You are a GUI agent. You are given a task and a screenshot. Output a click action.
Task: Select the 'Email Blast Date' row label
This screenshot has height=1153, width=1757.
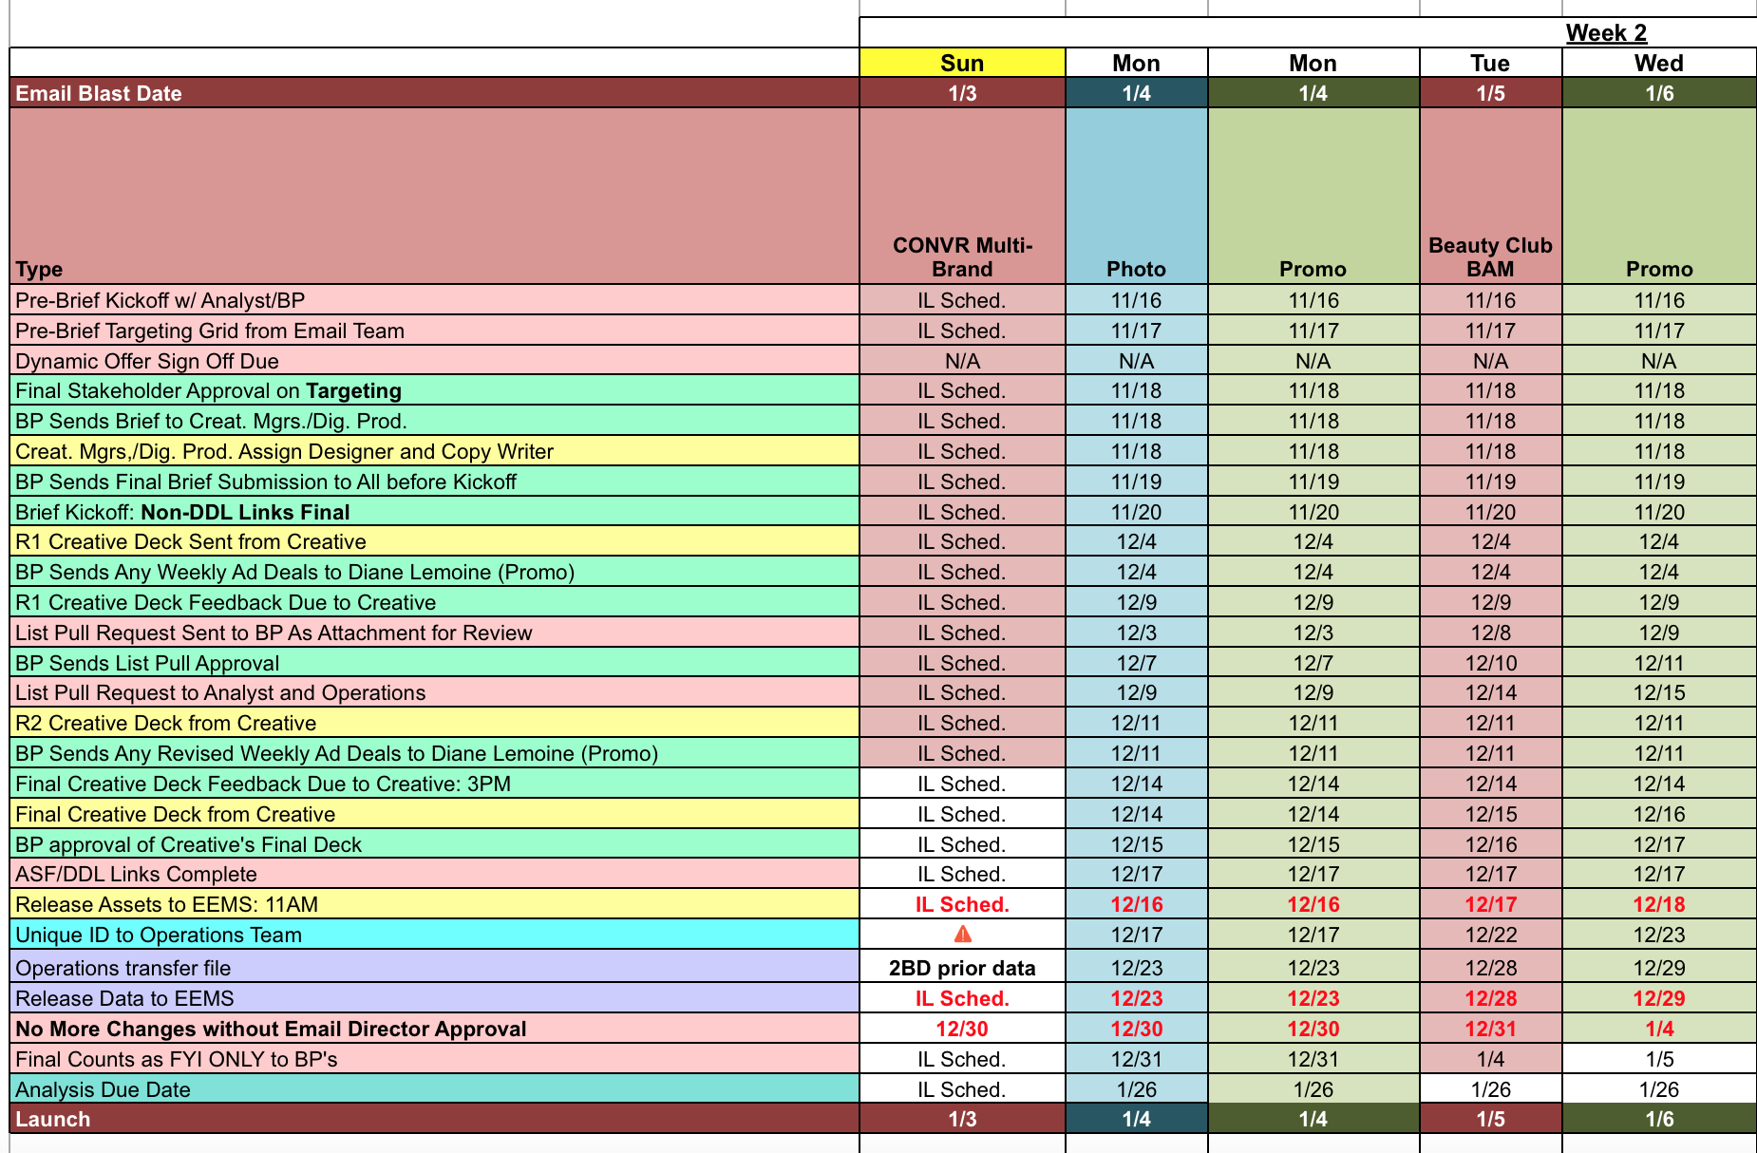click(434, 93)
